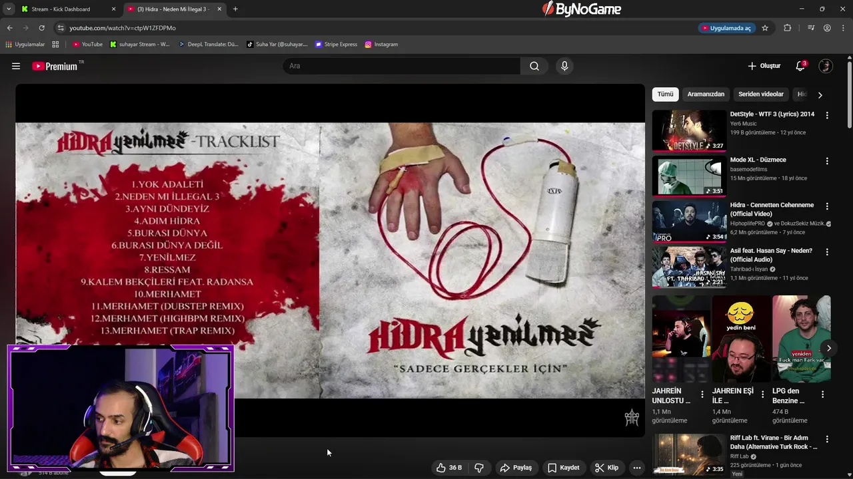The width and height of the screenshot is (853, 479).
Task: Open options for Riff Lab ft. Virane
Action: point(827,439)
